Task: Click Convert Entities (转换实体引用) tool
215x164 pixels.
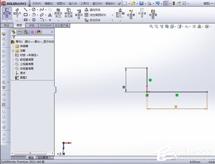Action: 68,13
